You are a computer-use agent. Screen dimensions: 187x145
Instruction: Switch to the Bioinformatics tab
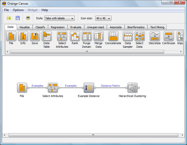pyautogui.click(x=136, y=27)
